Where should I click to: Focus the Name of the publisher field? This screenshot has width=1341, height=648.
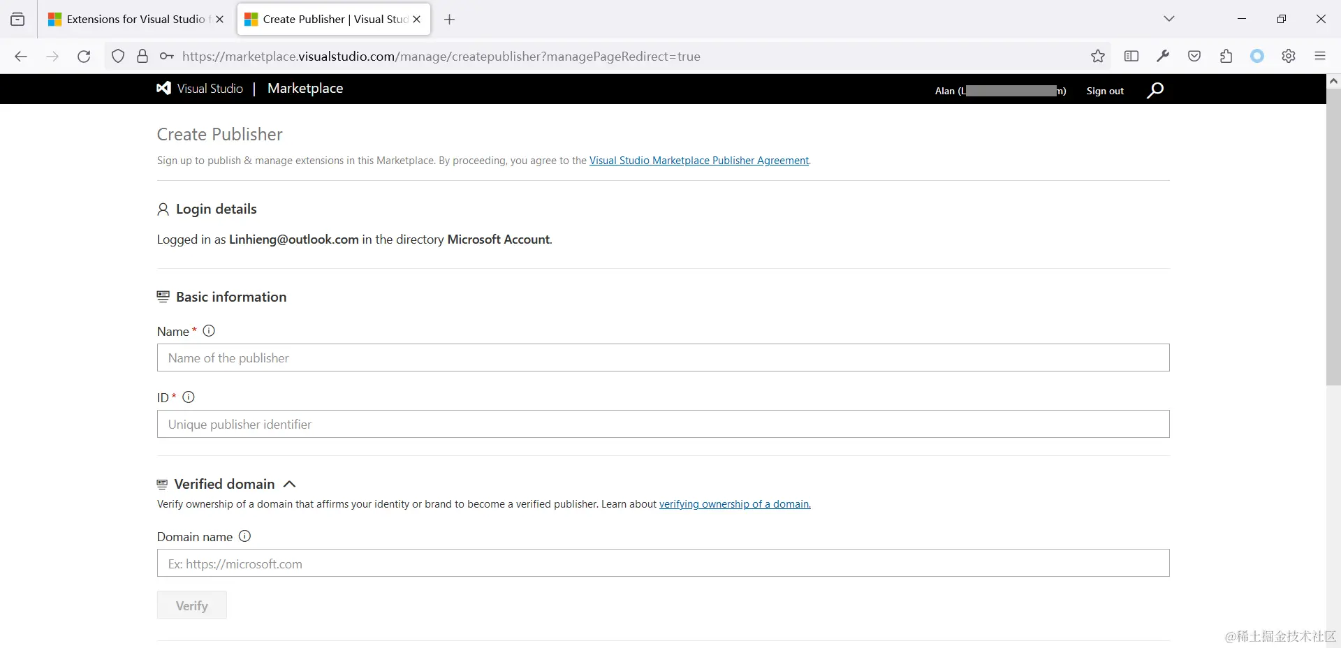pos(664,358)
